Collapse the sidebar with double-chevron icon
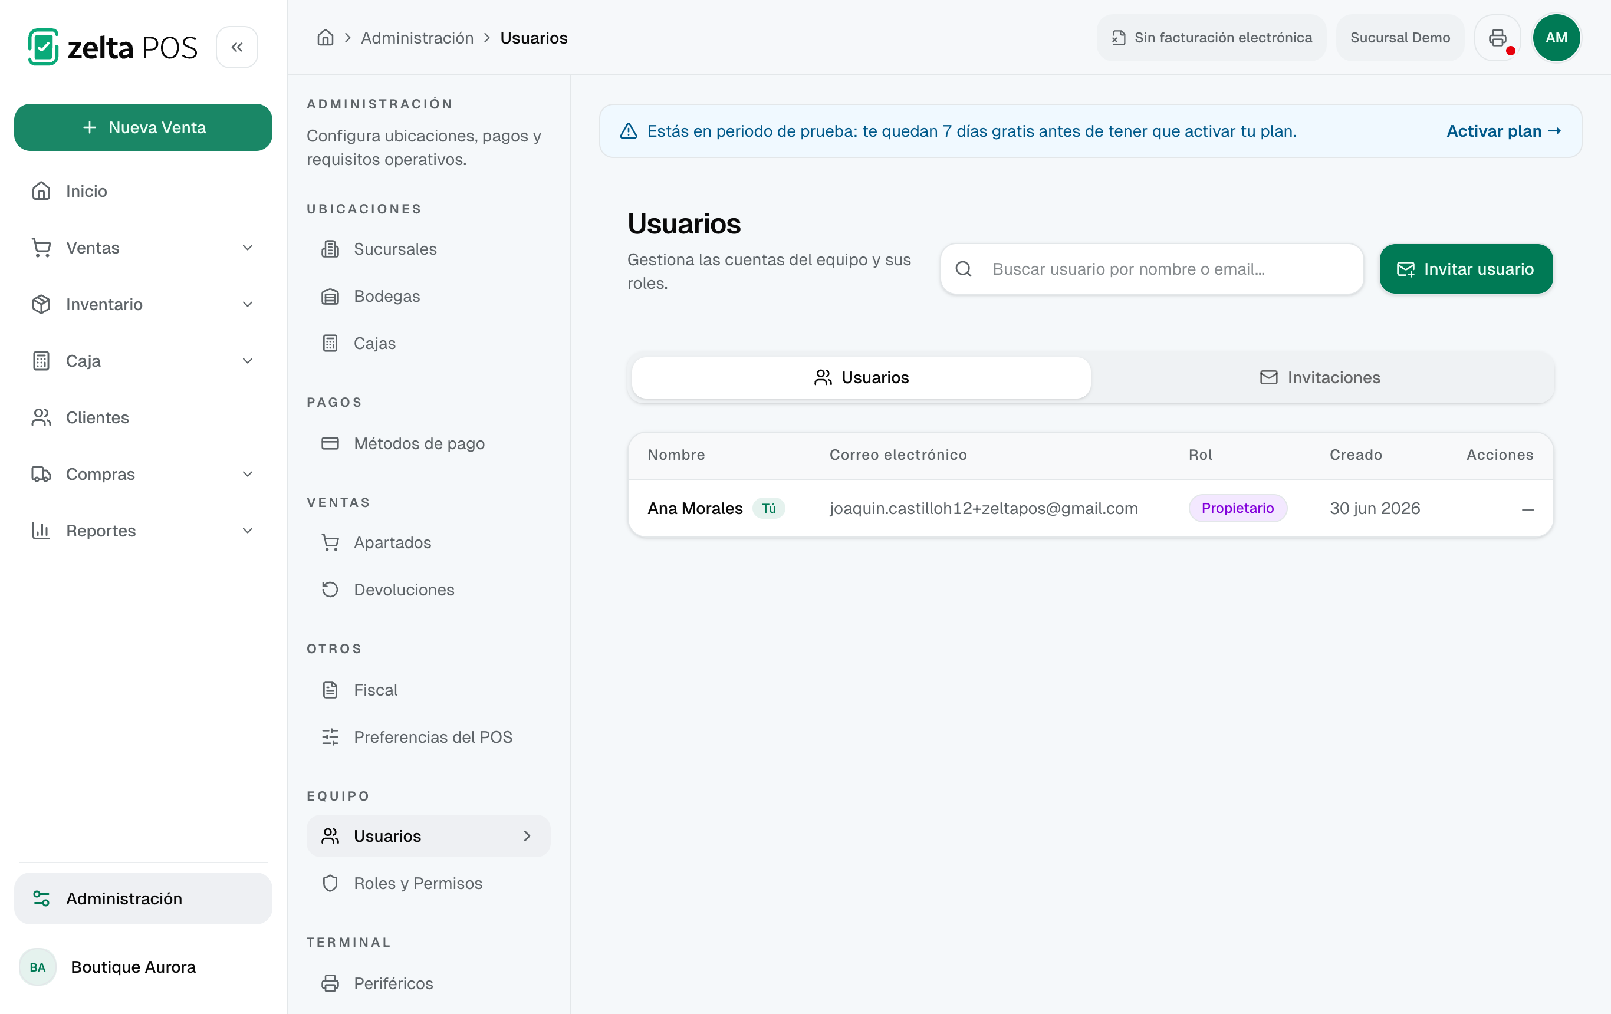Screen dimensions: 1611x1014 (237, 48)
